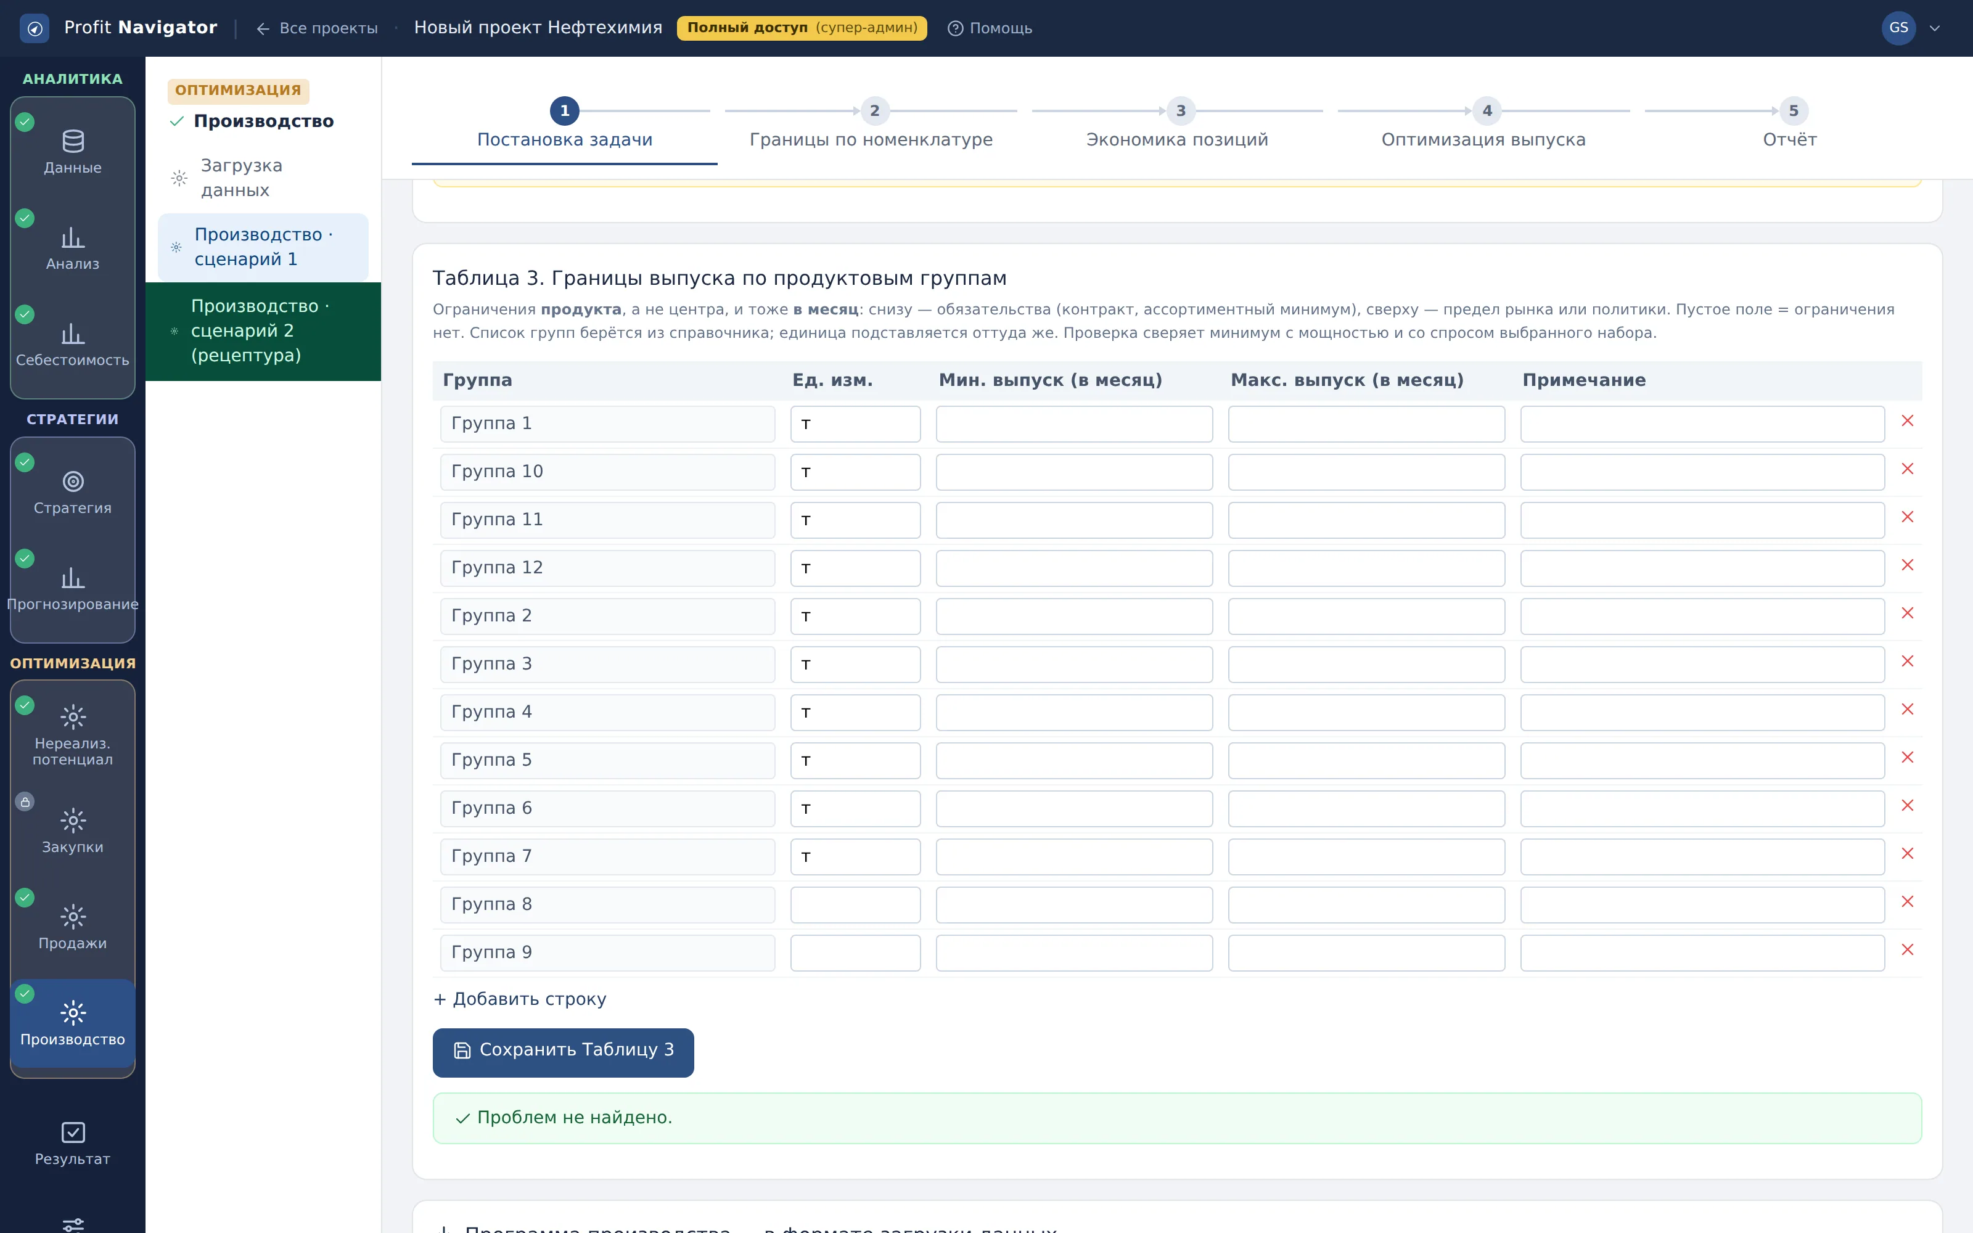Open Нереализ. потенциал optimization module
This screenshot has height=1233, width=1973.
[x=73, y=734]
